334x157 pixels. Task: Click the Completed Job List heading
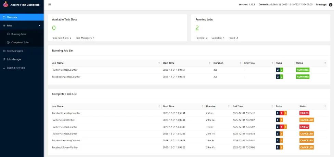pos(64,94)
